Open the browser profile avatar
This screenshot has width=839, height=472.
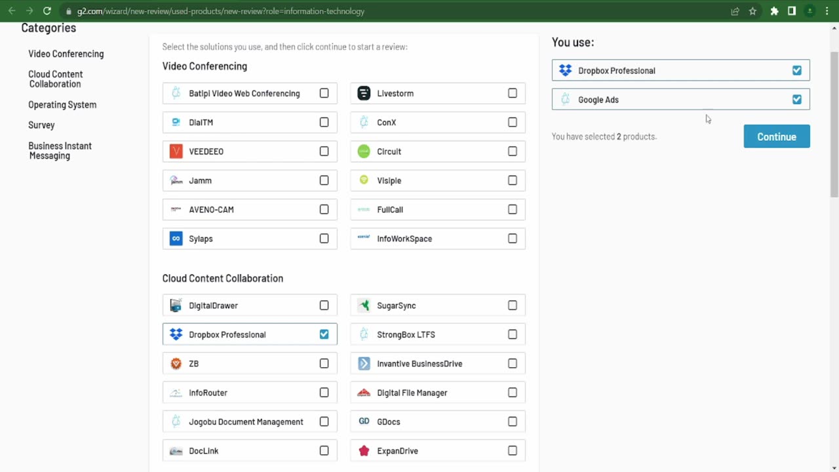(x=810, y=11)
